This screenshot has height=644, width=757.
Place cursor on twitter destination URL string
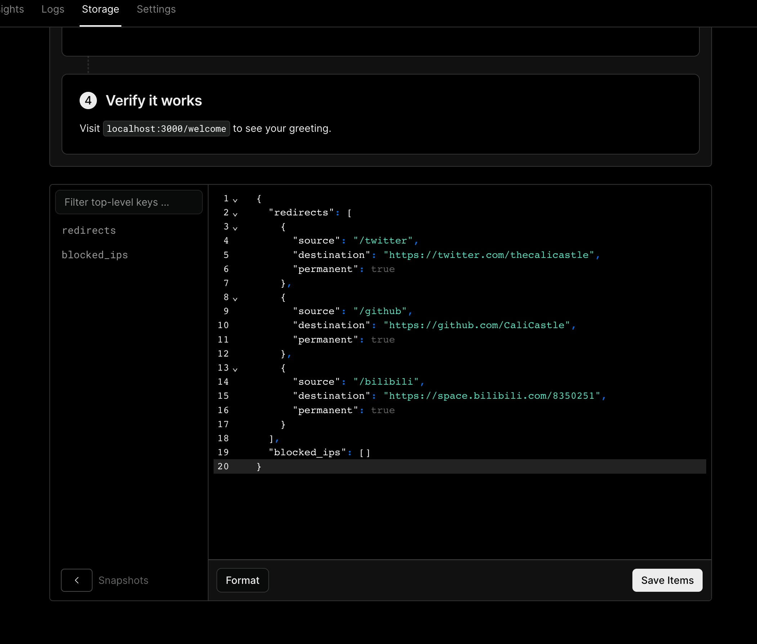pos(489,255)
